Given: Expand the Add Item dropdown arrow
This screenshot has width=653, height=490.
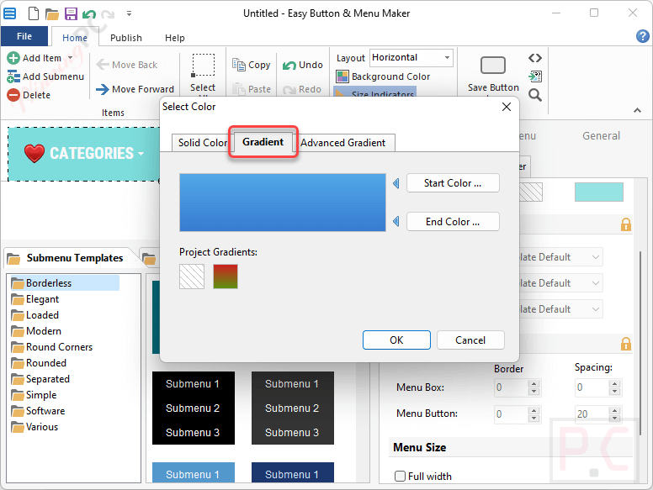Looking at the screenshot, I should point(71,58).
